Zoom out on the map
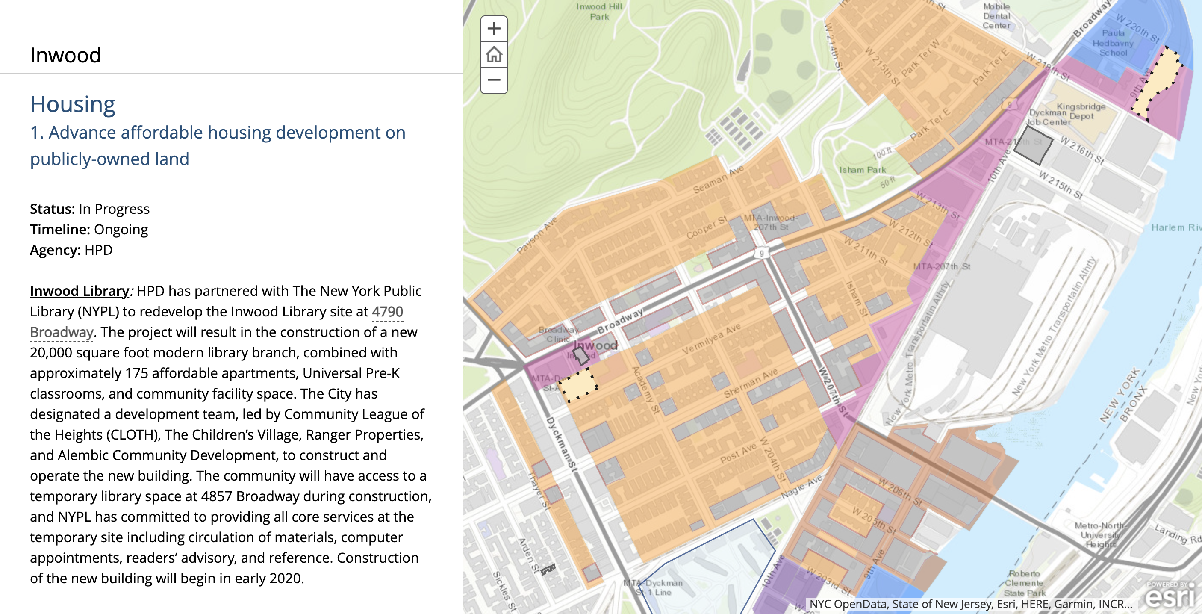This screenshot has height=614, width=1202. (494, 80)
